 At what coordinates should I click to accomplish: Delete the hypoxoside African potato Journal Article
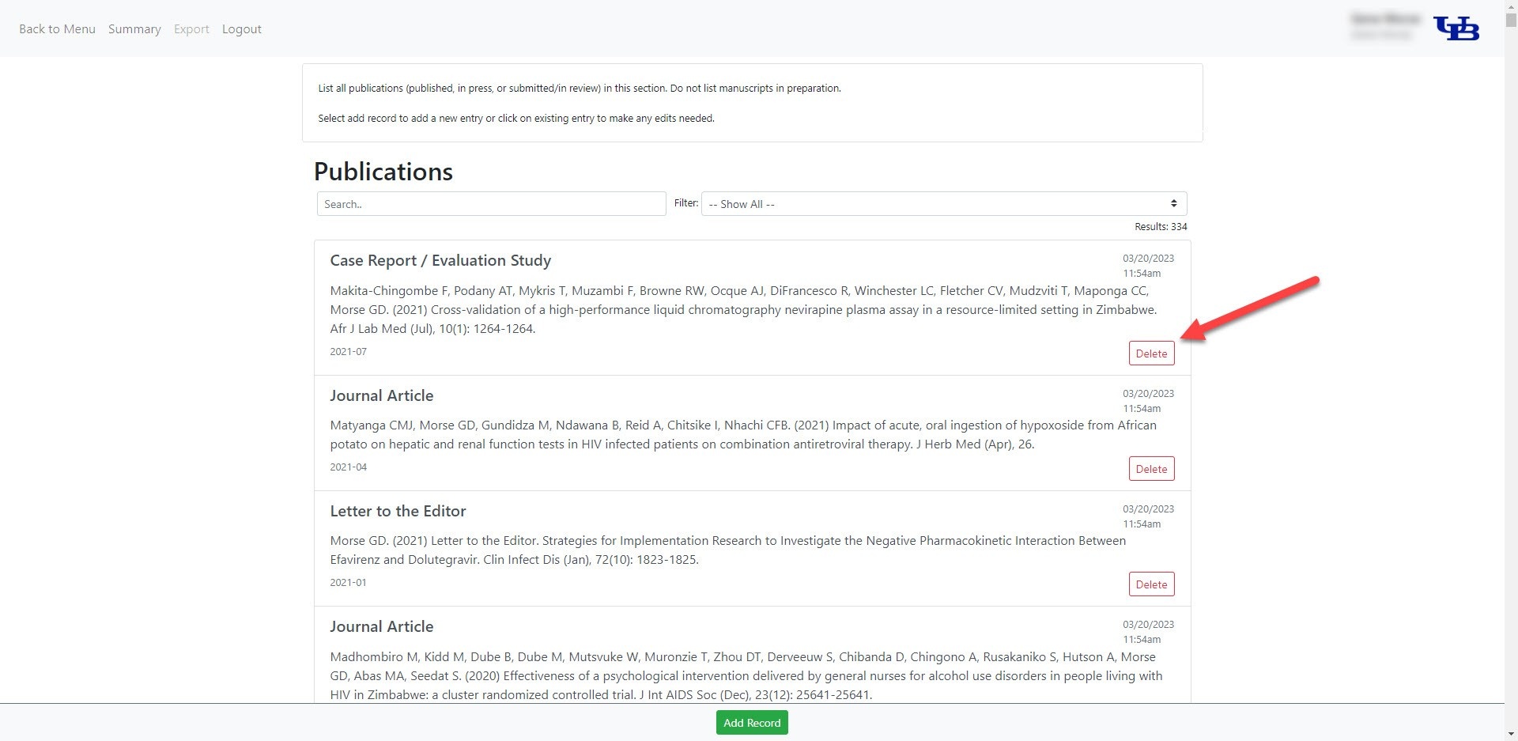pyautogui.click(x=1151, y=469)
